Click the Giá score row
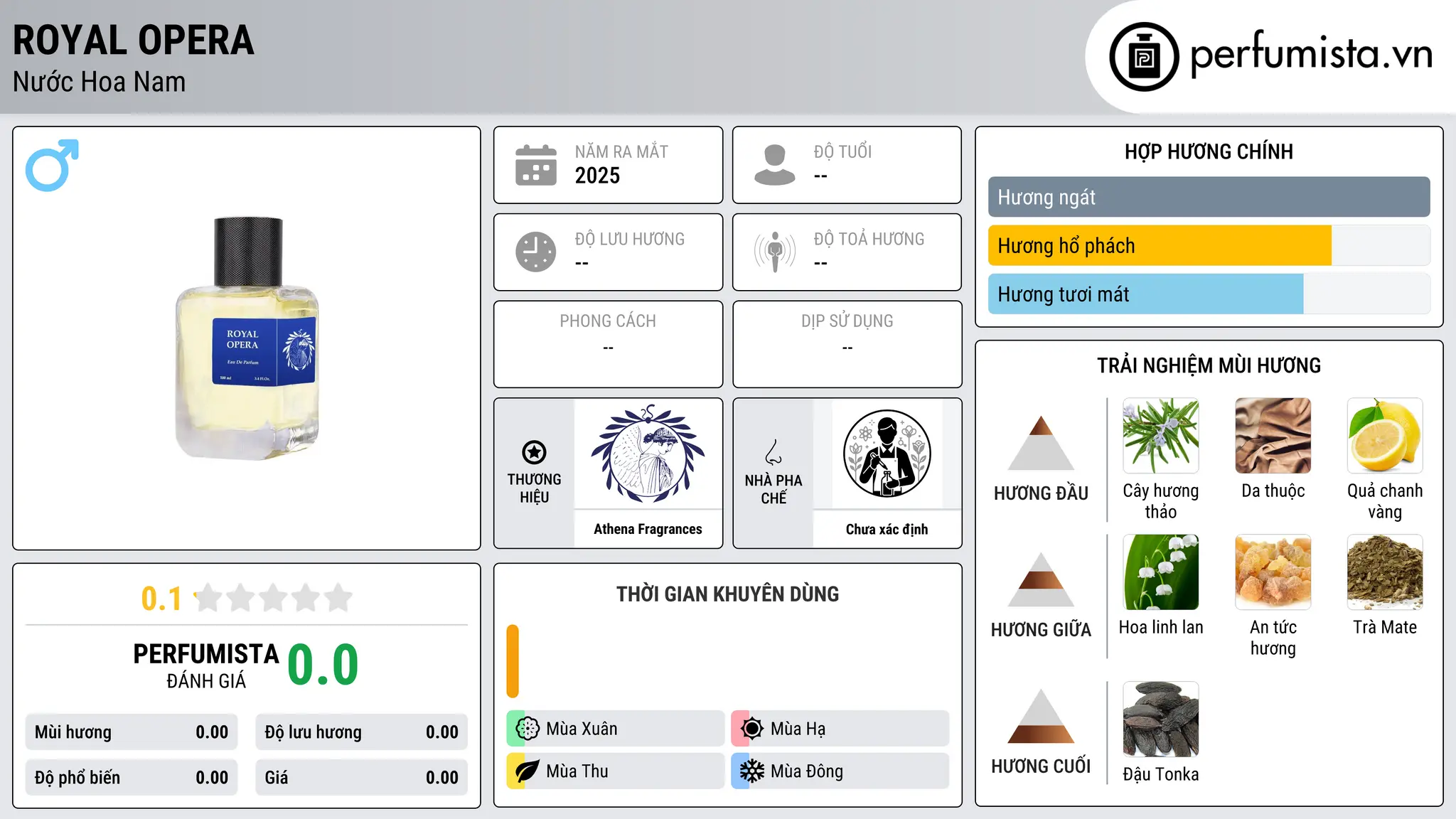1456x819 pixels. tap(362, 778)
